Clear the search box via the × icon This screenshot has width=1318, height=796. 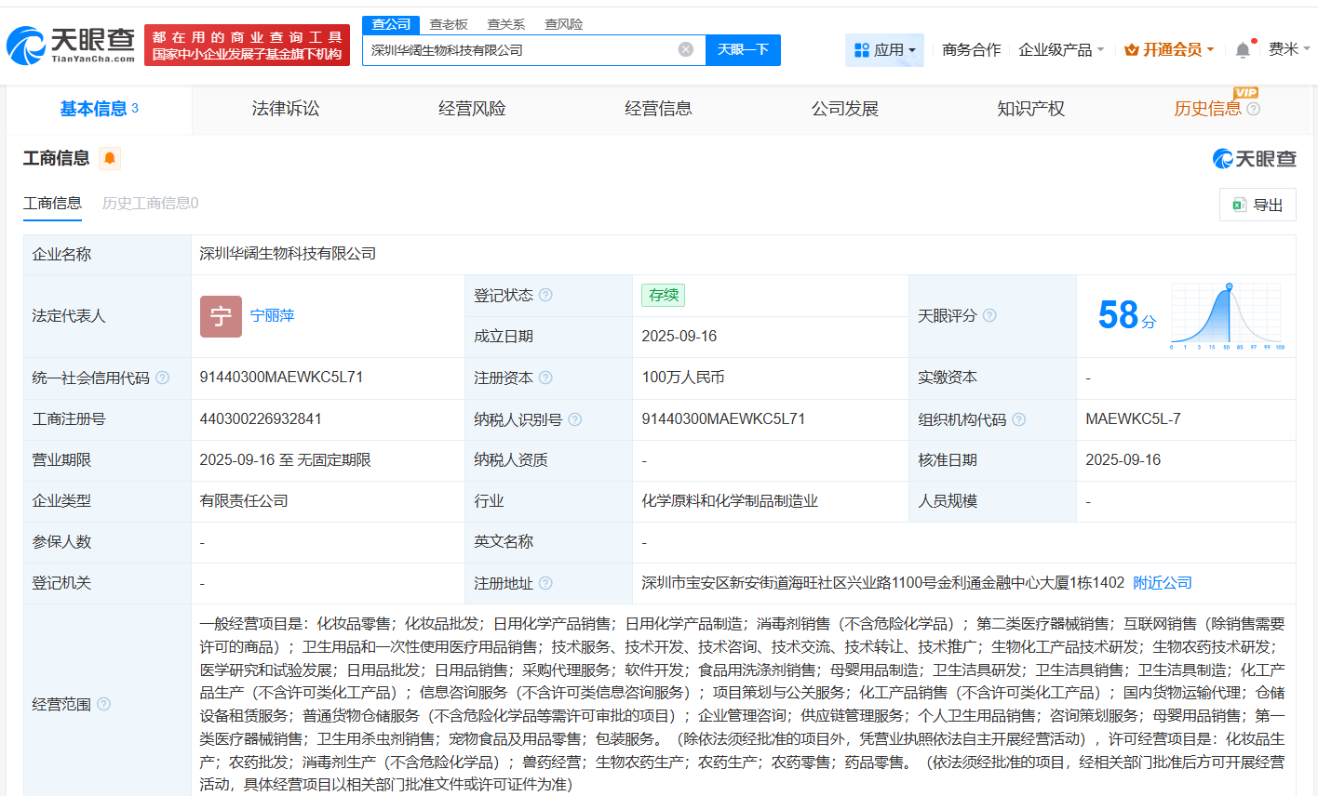coord(686,50)
